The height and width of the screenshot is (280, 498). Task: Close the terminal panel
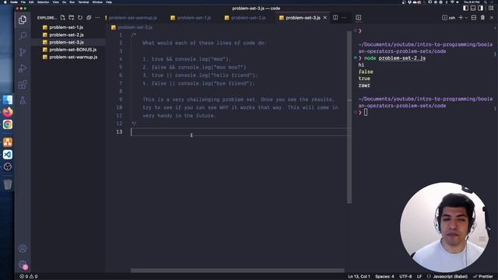(x=492, y=17)
